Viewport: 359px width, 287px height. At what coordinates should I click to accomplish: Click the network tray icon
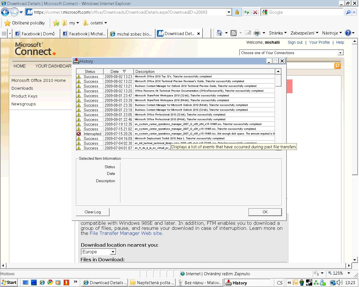(332, 283)
